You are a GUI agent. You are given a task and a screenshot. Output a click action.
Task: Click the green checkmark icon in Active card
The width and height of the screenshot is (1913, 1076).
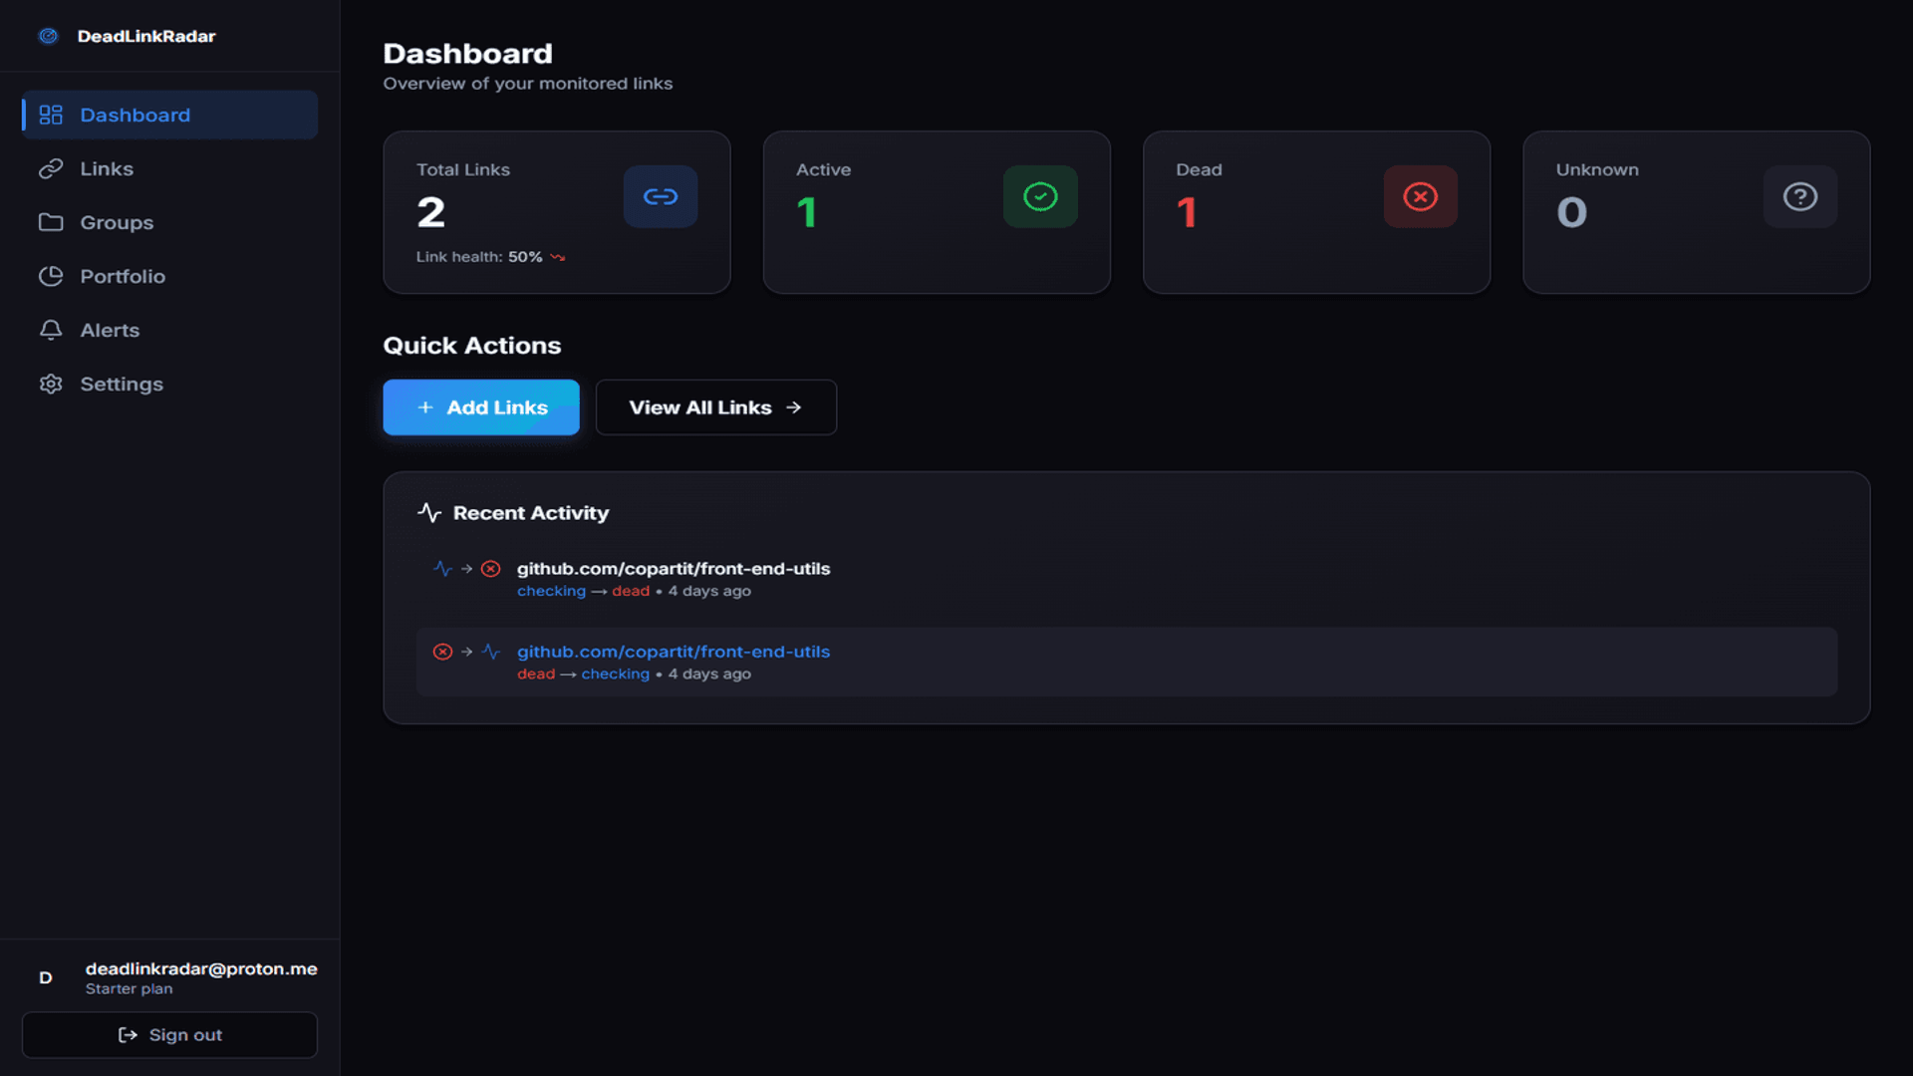click(x=1039, y=196)
